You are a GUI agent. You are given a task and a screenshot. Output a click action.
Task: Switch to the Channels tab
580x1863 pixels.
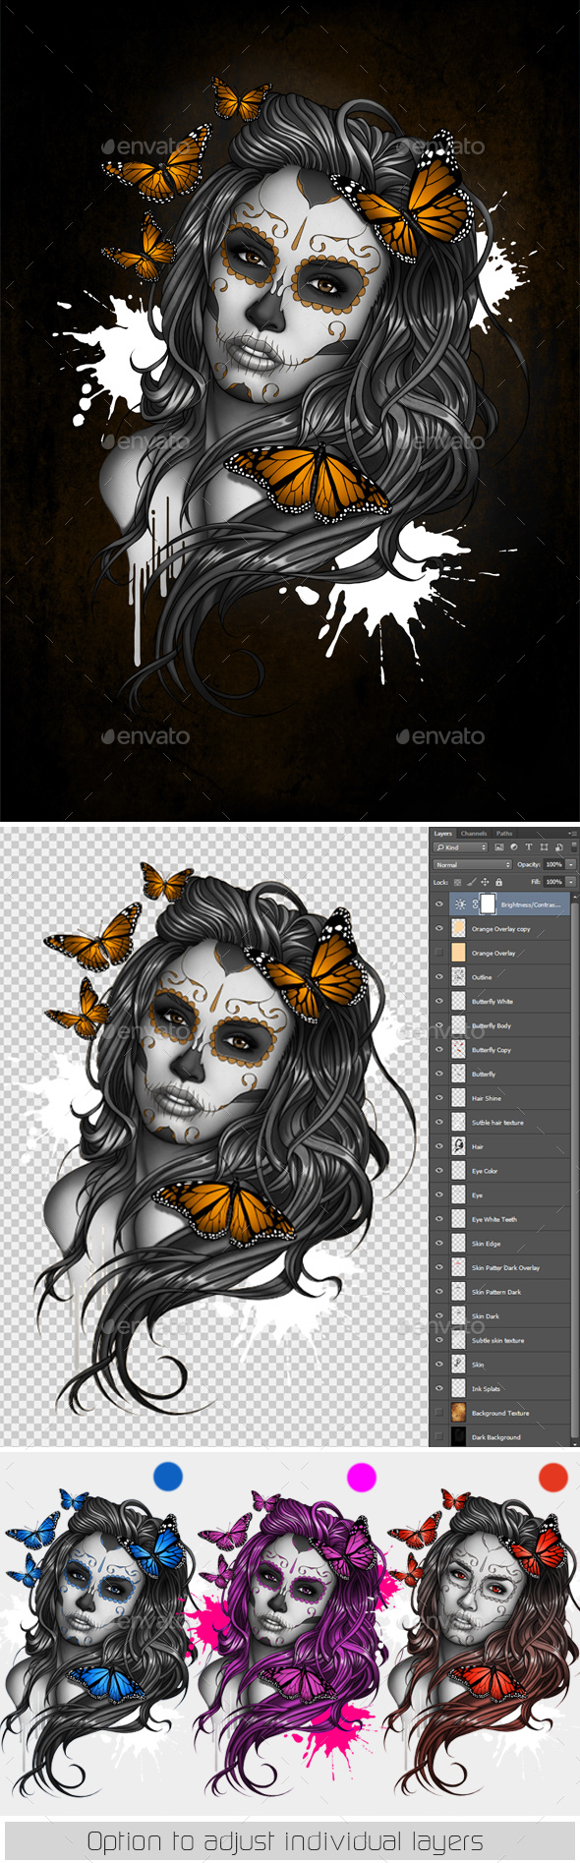click(474, 834)
